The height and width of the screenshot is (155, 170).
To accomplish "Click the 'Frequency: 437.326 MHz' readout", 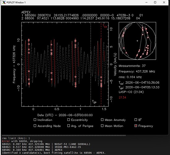I will (137, 72).
